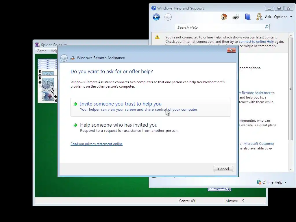Choose Help someone who has invited you
The image size is (296, 222).
150,127
